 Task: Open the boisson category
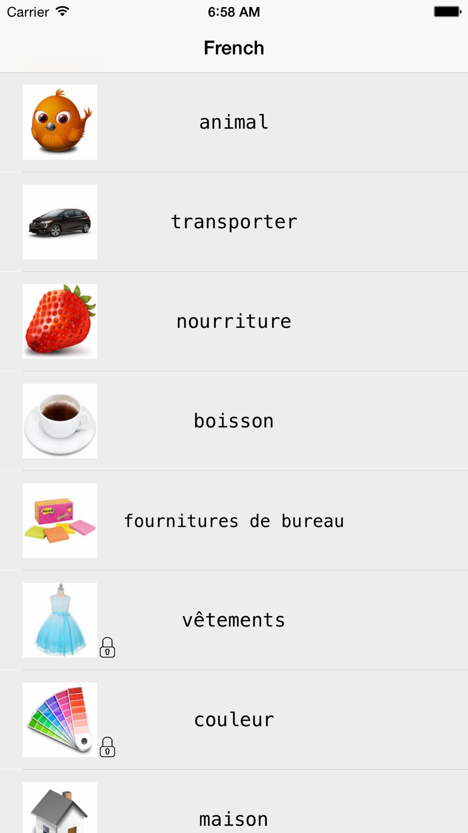pyautogui.click(x=234, y=421)
